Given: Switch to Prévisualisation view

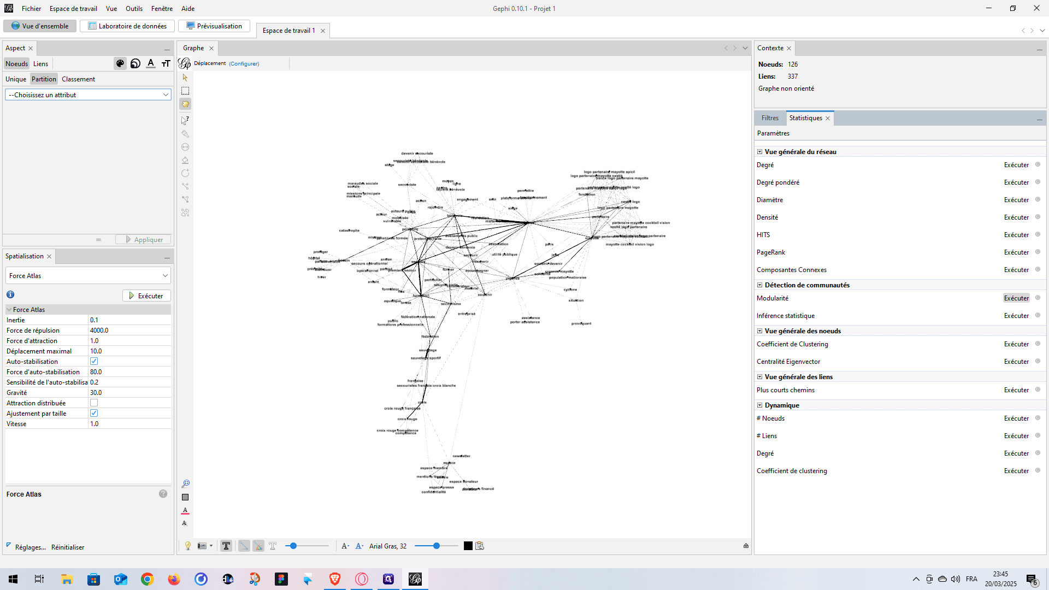Looking at the screenshot, I should coord(214,26).
